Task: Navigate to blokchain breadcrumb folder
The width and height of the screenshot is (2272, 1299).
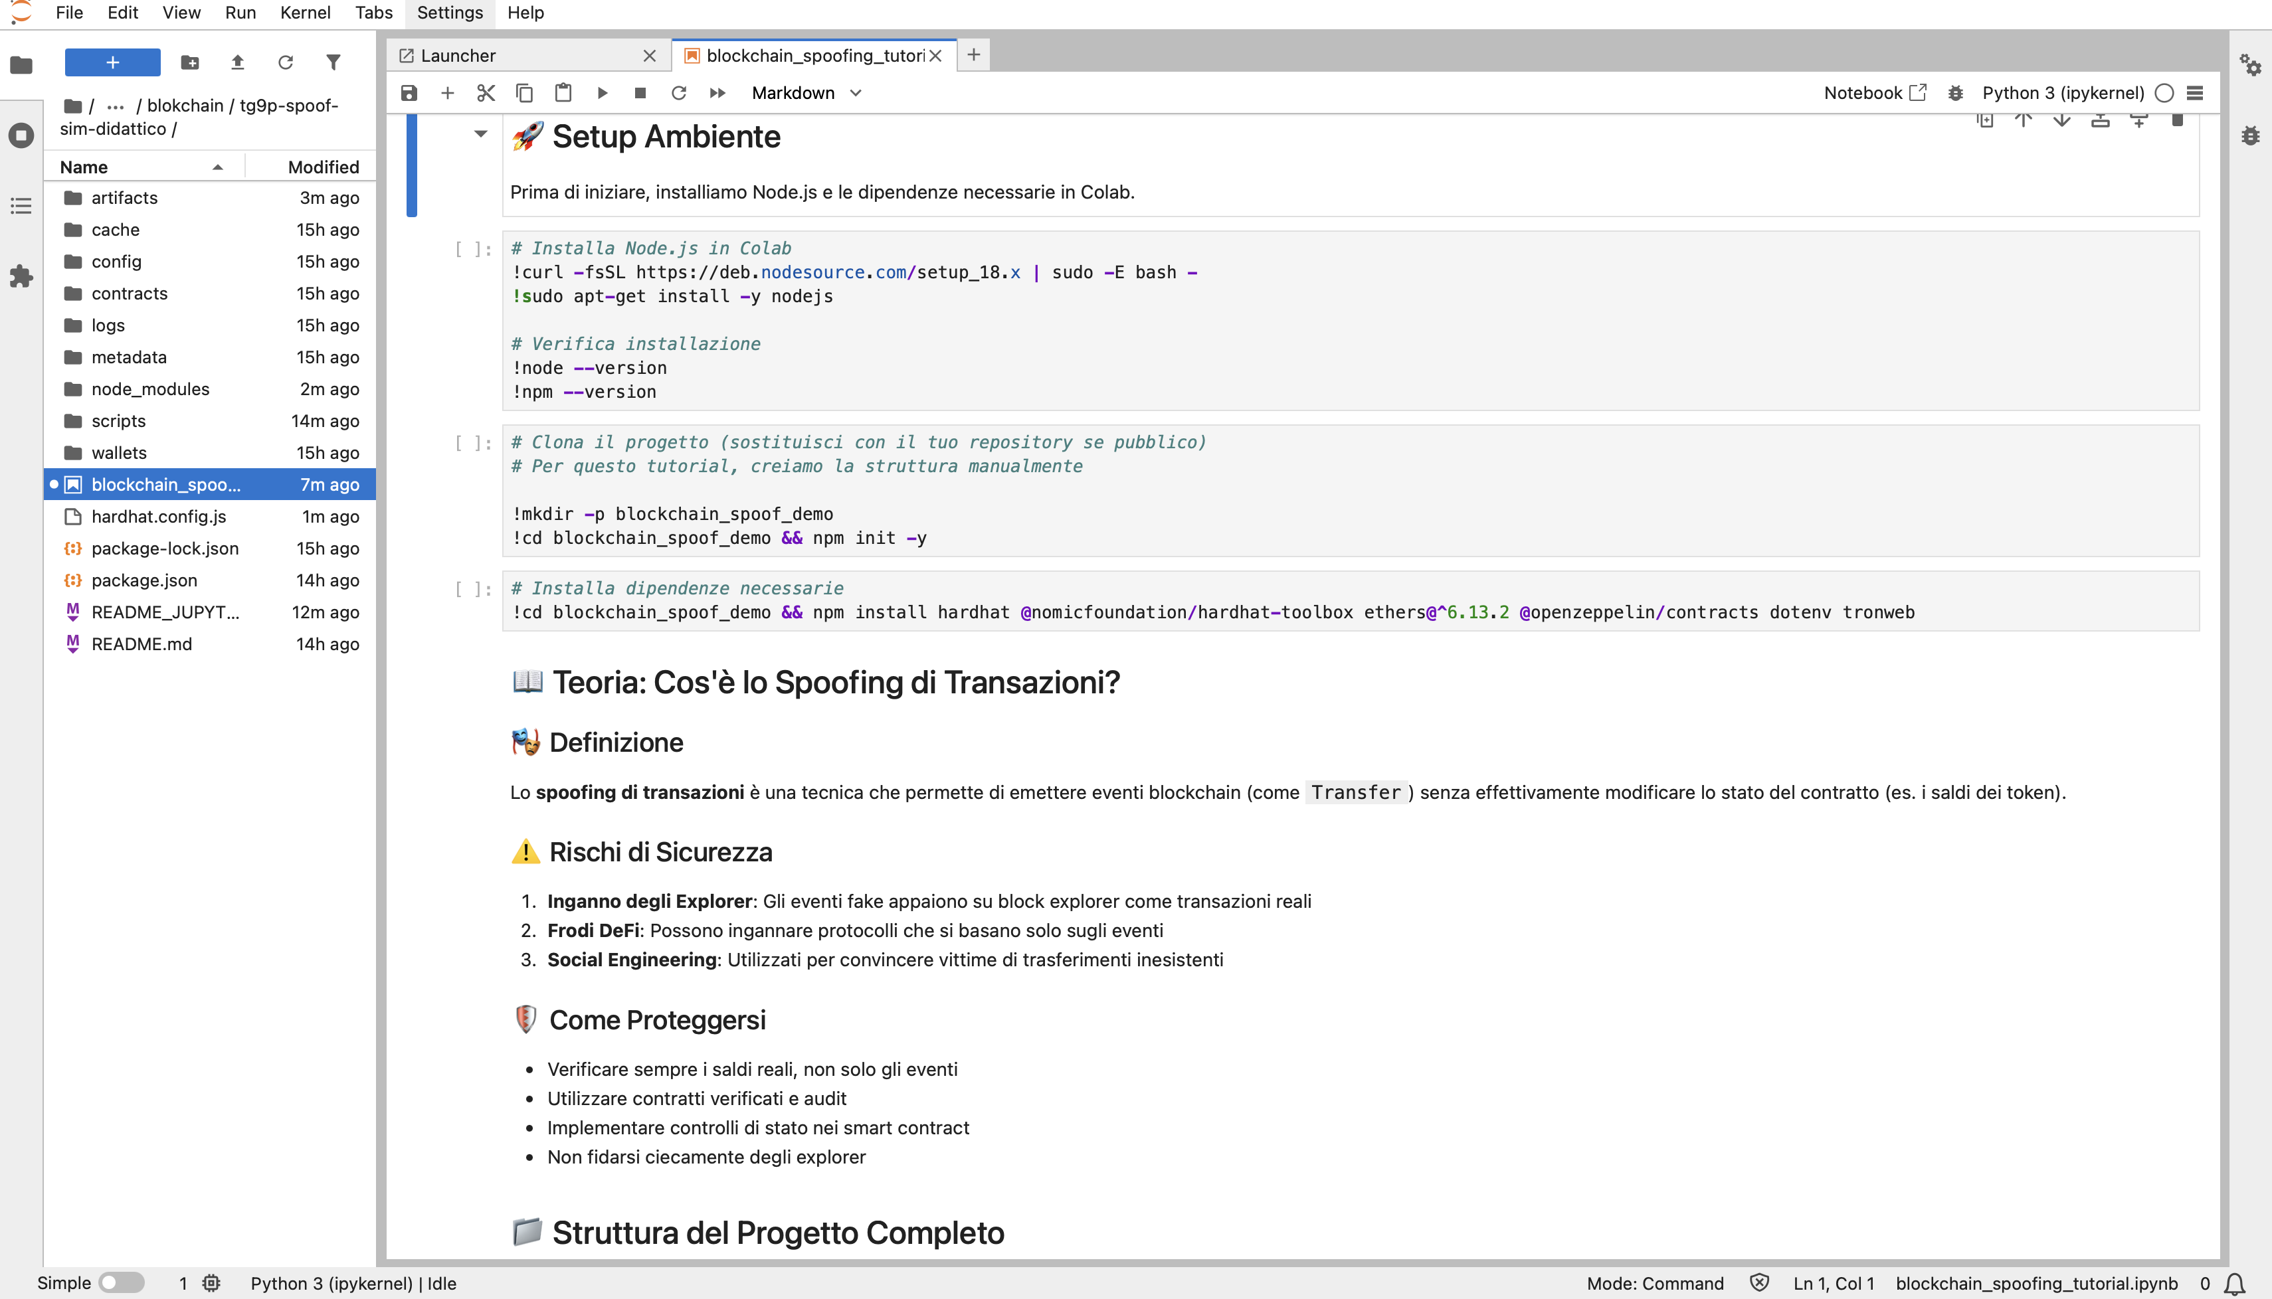Action: point(185,106)
